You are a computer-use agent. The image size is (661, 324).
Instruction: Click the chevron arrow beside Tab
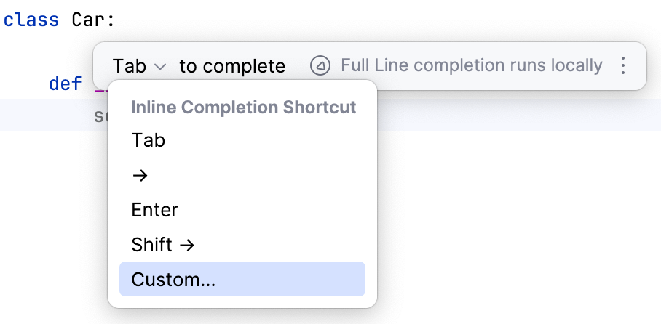coord(161,67)
